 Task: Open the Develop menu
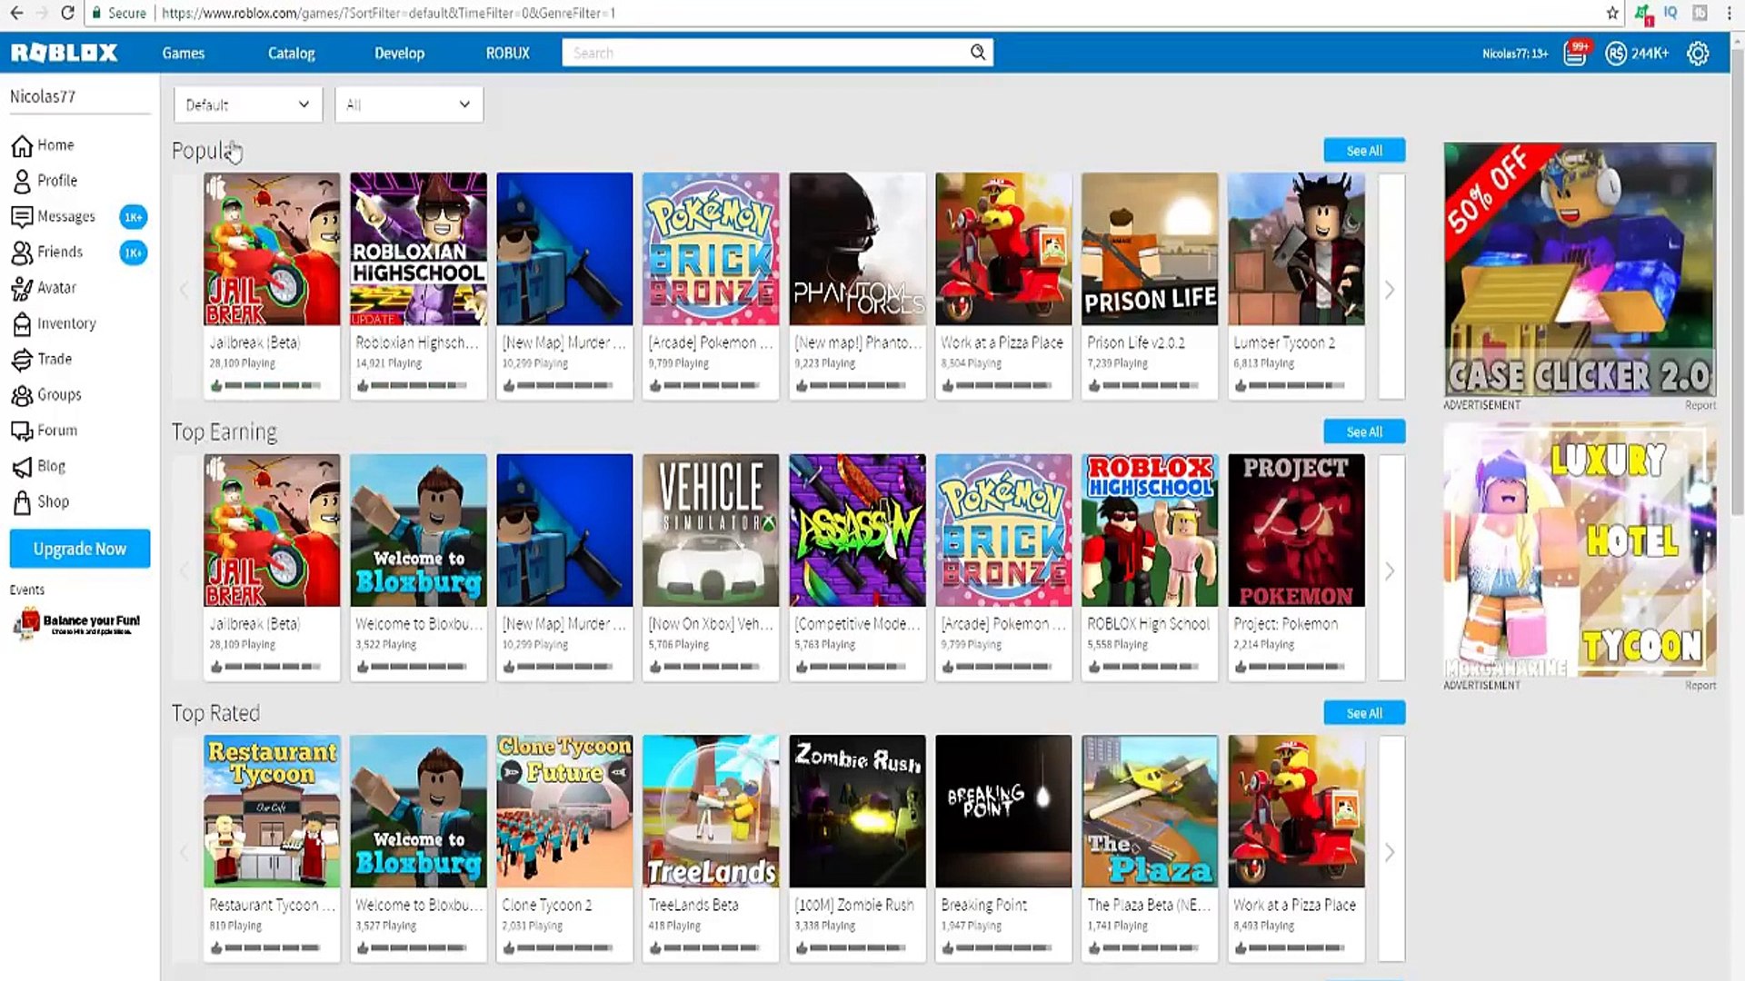tap(399, 54)
